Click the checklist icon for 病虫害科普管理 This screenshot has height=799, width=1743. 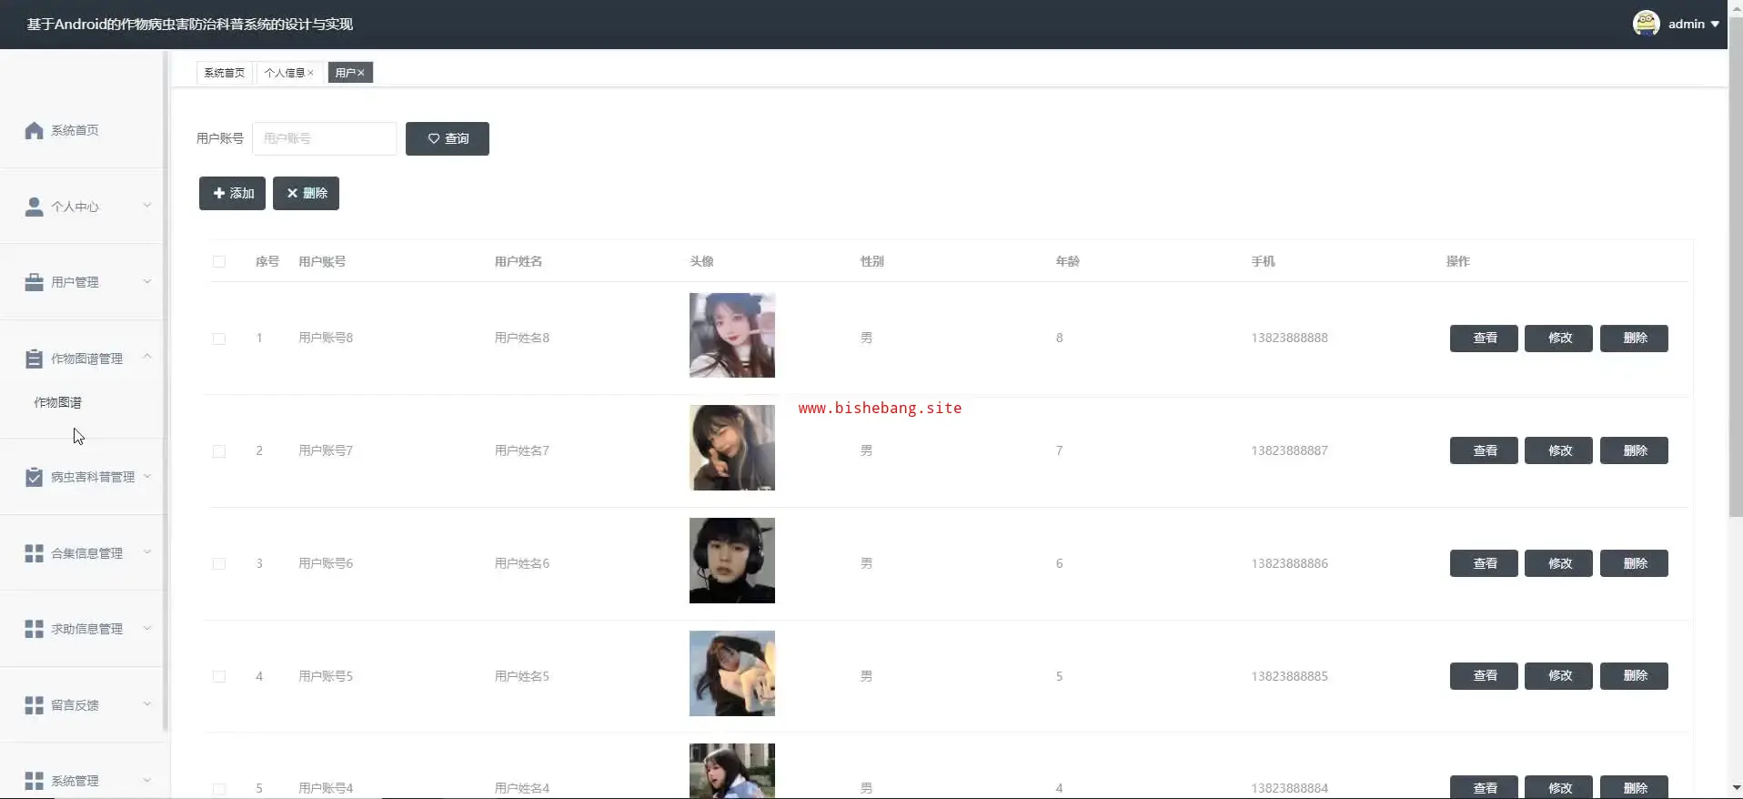(x=34, y=477)
